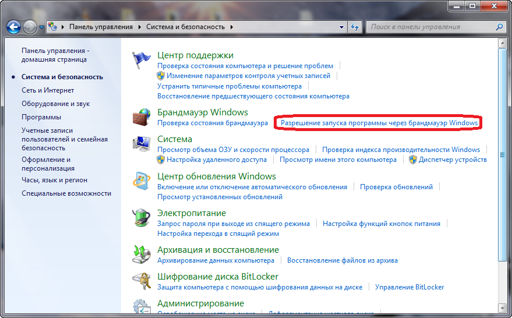Screen dimensions: 512x318
Task: Click shield icon beside Настройка удаленного доступа
Action: (161, 160)
